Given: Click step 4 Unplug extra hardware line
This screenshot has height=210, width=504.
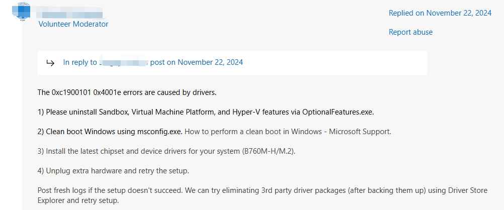Looking at the screenshot, I should pos(113,171).
